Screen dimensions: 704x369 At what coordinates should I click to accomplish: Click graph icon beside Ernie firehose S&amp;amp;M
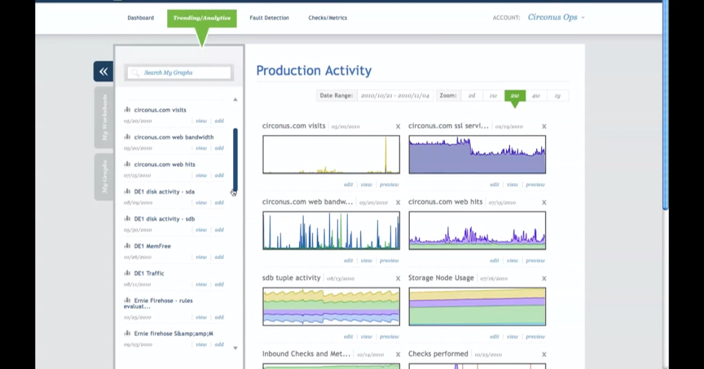coord(127,333)
